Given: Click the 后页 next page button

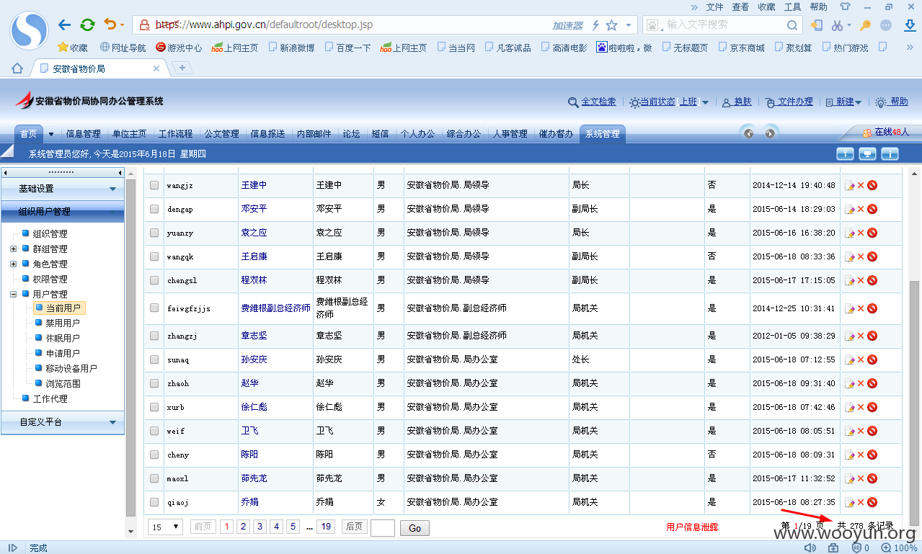Looking at the screenshot, I should 354,527.
